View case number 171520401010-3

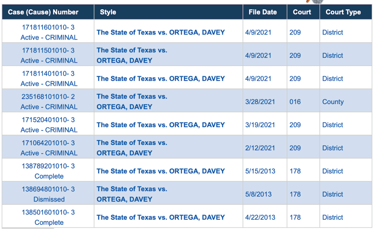pos(48,120)
